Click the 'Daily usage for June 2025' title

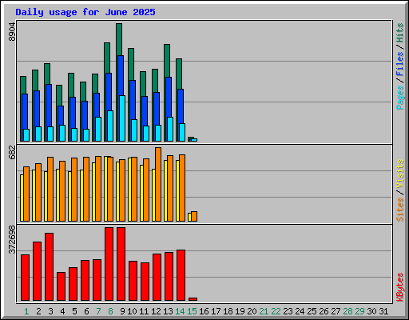[85, 12]
